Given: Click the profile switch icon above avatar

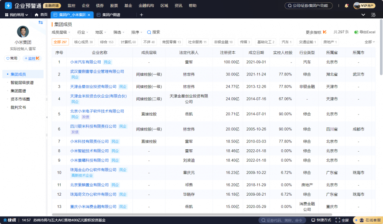Looking at the screenshot, I should click(x=41, y=23).
